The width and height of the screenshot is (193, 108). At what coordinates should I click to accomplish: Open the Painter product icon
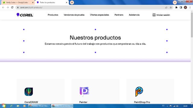pos(84,91)
